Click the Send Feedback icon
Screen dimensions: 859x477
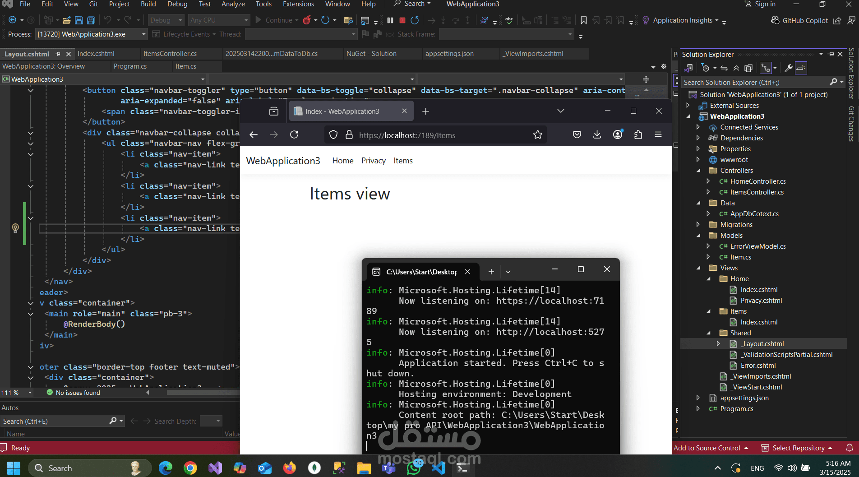(x=851, y=20)
